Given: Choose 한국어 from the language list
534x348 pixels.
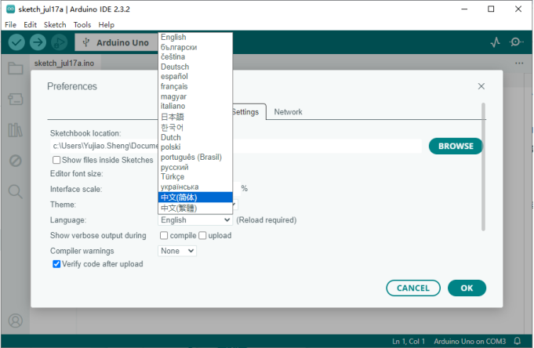Looking at the screenshot, I should (x=195, y=127).
